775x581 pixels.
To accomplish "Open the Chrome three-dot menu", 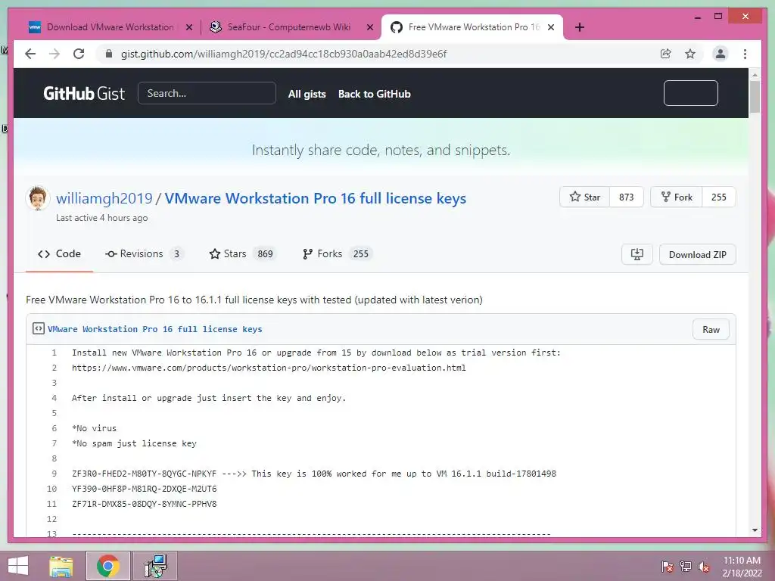I will 745,54.
